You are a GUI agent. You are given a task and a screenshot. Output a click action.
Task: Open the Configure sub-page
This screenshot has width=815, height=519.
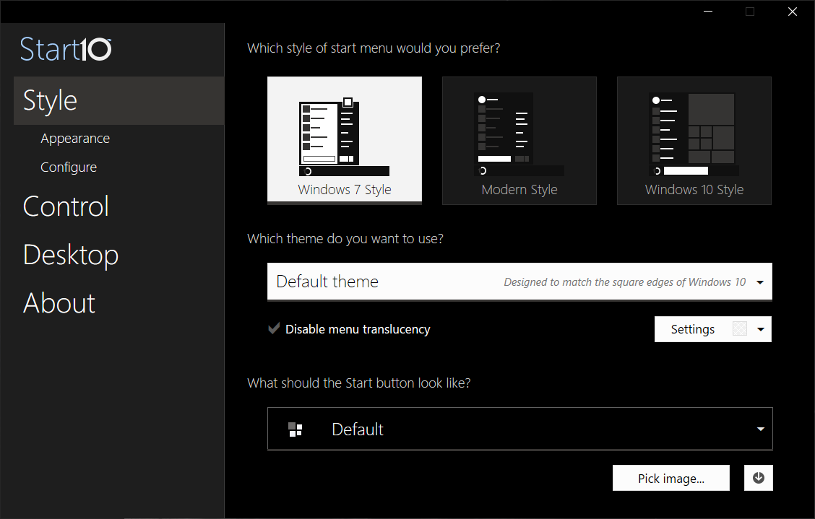[x=69, y=167]
